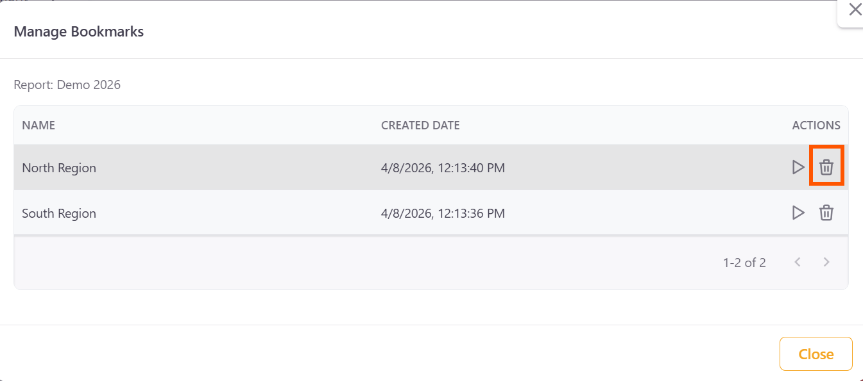Click the Manage Bookmarks dialog title
The width and height of the screenshot is (863, 381).
[79, 31]
